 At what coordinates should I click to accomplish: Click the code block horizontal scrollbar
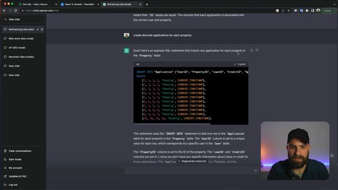point(172,124)
